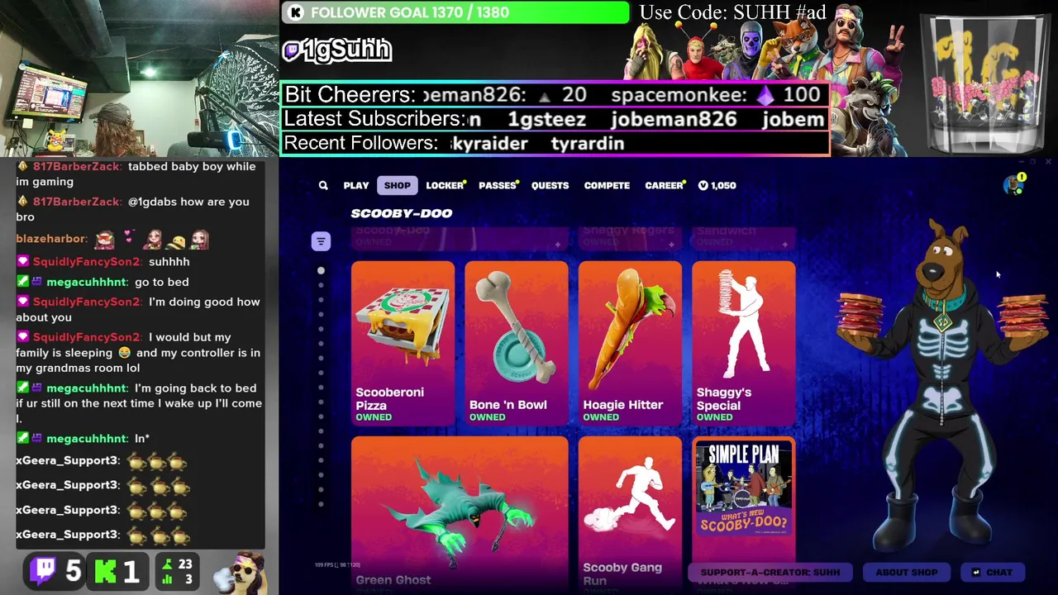Switch to the PLAY tab
This screenshot has width=1058, height=595.
tap(356, 186)
